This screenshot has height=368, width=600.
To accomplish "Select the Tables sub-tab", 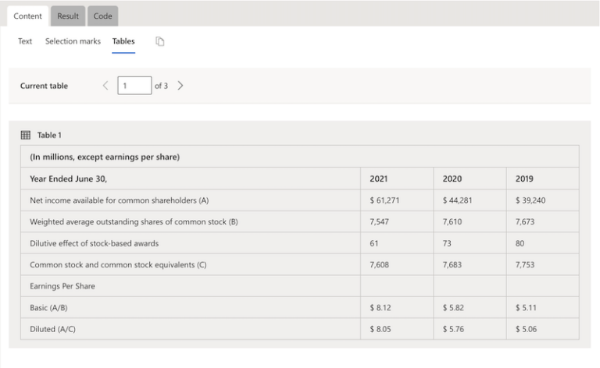I will pyautogui.click(x=123, y=41).
